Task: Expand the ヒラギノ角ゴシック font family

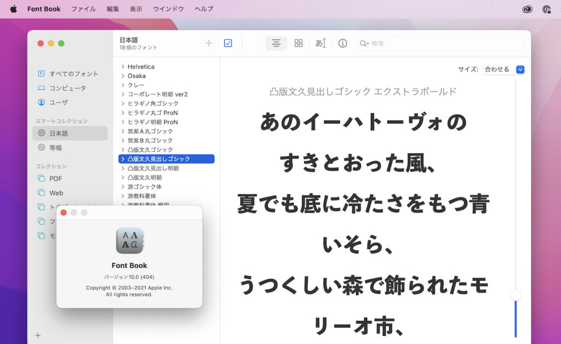Action: coord(123,103)
